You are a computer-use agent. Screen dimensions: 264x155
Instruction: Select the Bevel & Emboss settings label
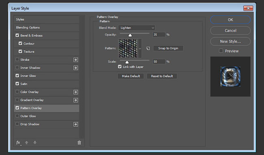pos(31,35)
